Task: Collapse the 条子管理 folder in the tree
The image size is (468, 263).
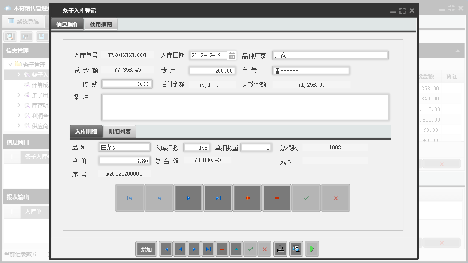Action: (x=10, y=64)
